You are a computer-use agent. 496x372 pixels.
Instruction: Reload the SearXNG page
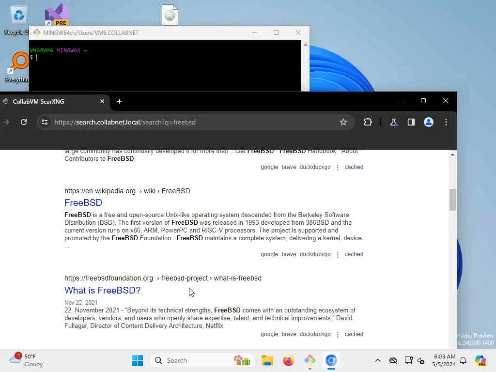24,122
